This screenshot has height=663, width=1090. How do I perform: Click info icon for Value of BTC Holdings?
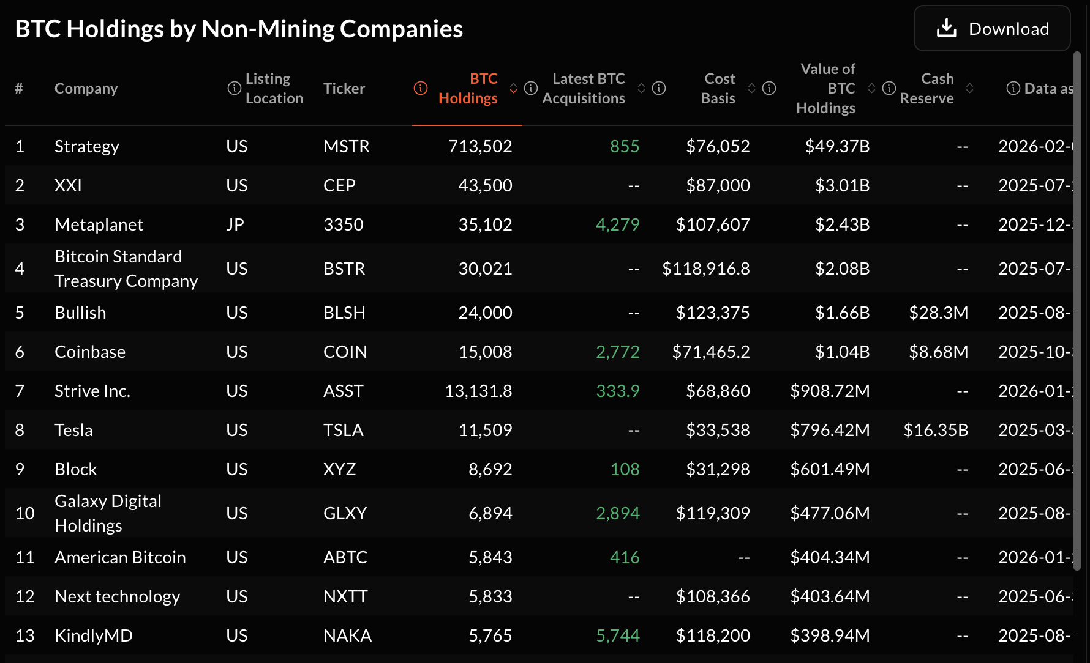tap(769, 88)
